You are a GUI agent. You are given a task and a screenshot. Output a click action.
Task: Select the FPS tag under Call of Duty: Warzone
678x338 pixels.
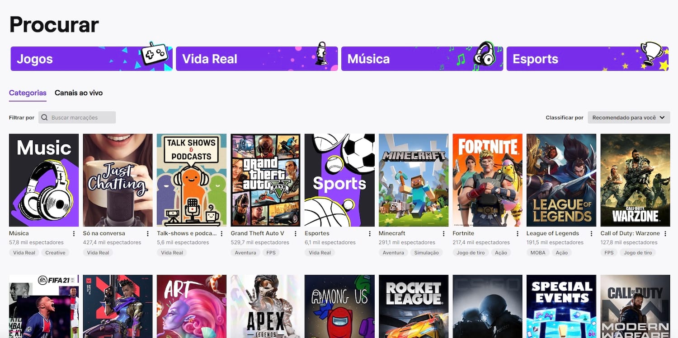click(609, 253)
